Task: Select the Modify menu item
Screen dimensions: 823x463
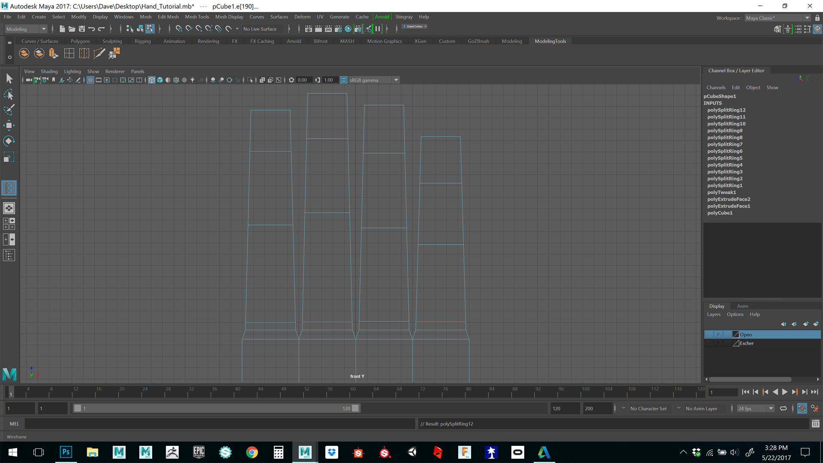Action: pyautogui.click(x=78, y=16)
